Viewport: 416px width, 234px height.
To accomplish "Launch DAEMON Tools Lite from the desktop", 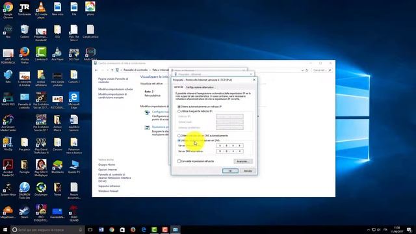I will 25,190.
